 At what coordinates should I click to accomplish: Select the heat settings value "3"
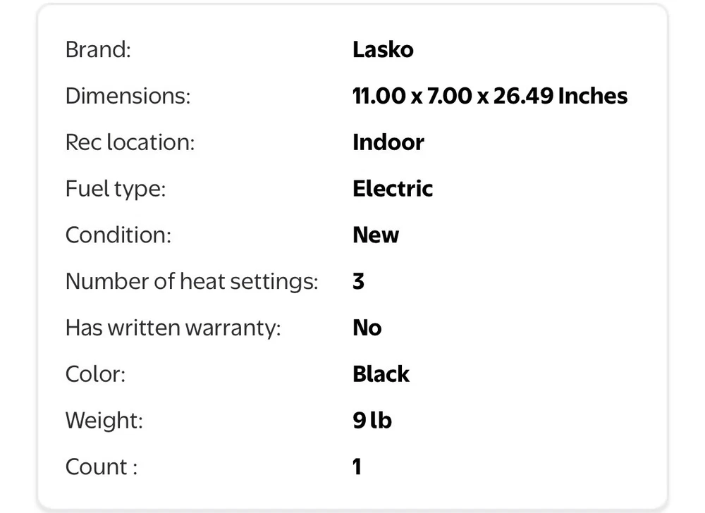tap(359, 282)
